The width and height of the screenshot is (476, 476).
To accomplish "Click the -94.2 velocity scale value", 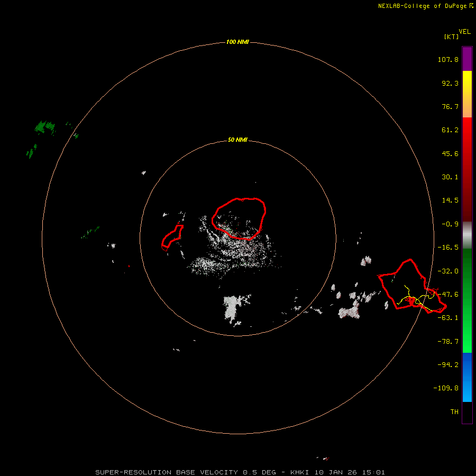I will pyautogui.click(x=448, y=364).
